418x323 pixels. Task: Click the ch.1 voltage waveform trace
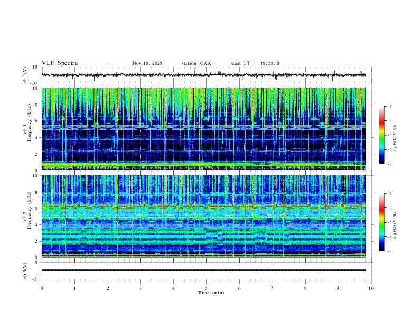[204, 75]
